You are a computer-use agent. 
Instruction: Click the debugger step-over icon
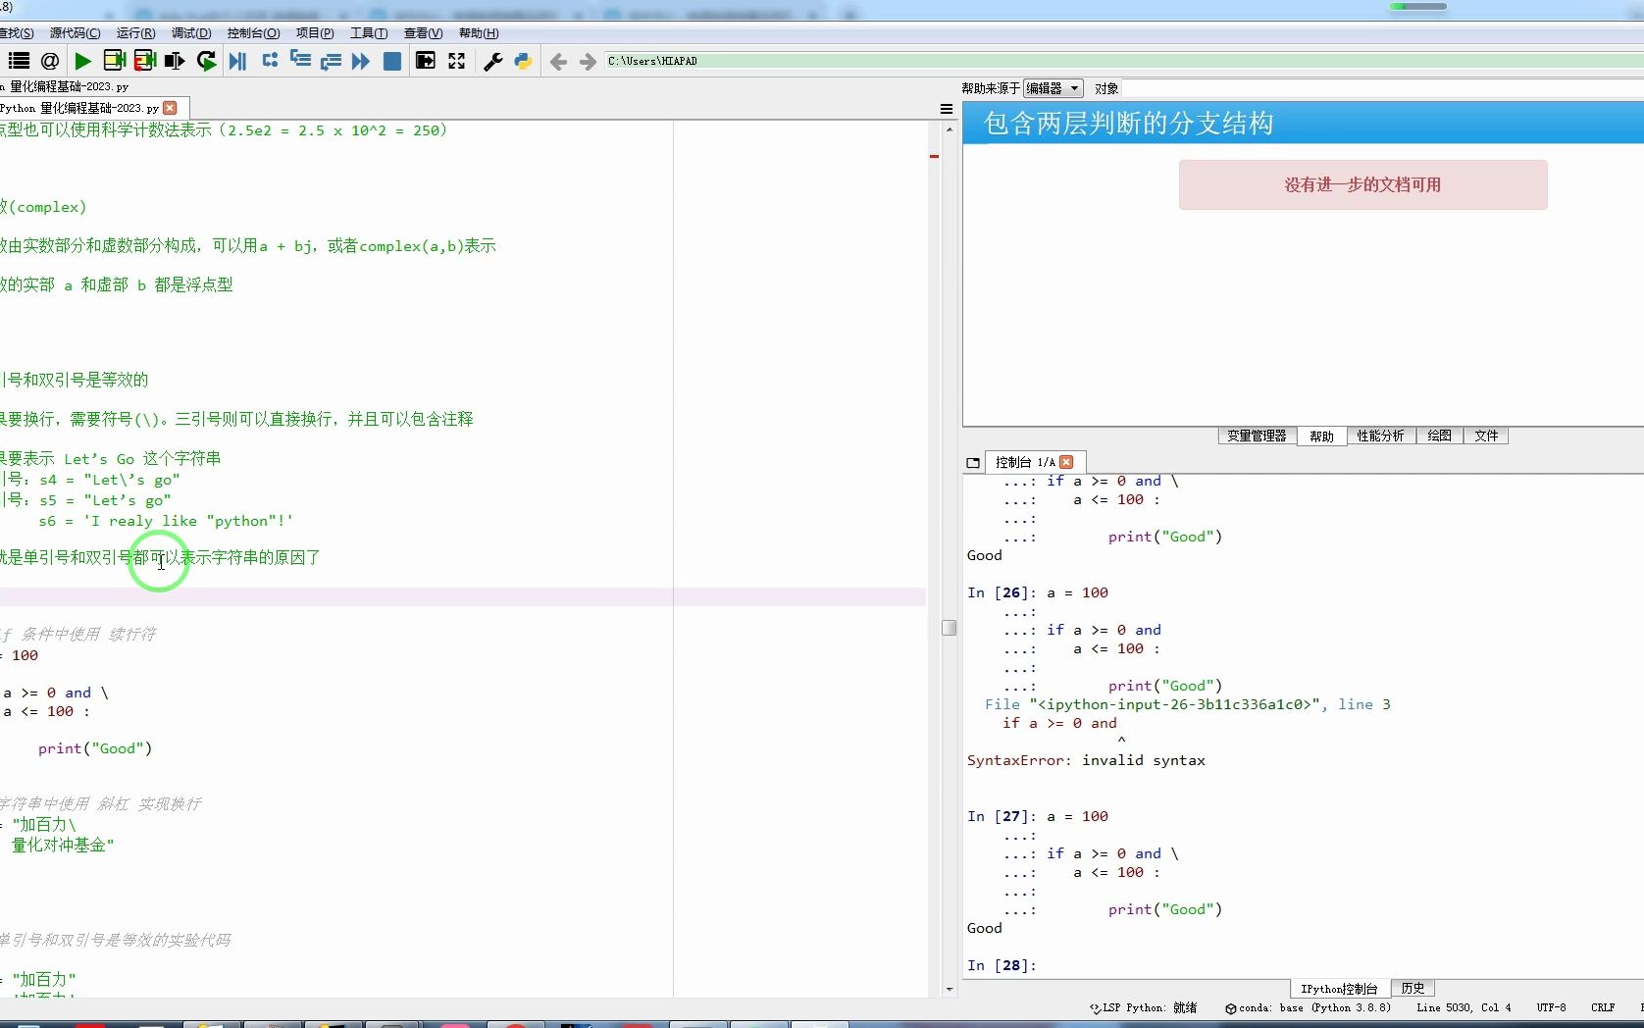(270, 61)
